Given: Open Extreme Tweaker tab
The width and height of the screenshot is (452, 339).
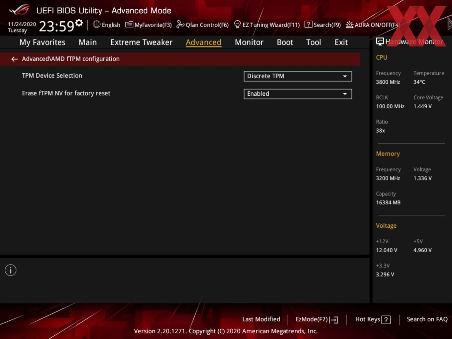Looking at the screenshot, I should (141, 42).
